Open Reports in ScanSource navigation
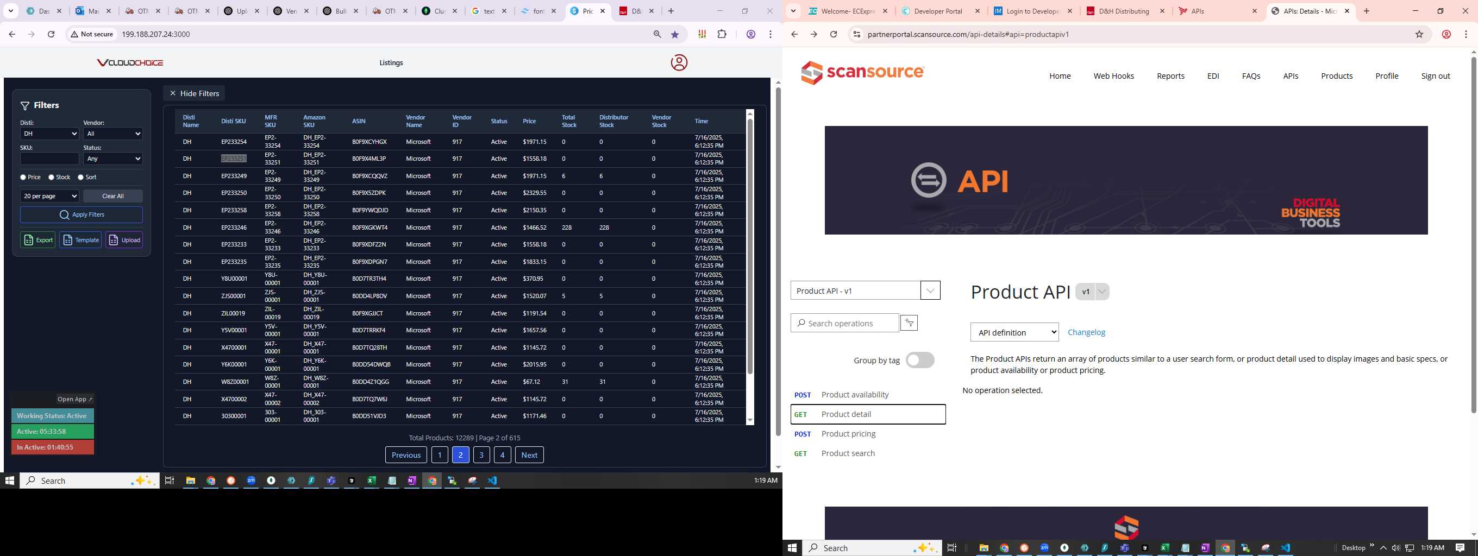The image size is (1478, 556). (x=1170, y=75)
